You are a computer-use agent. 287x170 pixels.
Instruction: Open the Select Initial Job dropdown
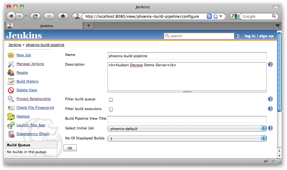187,128
